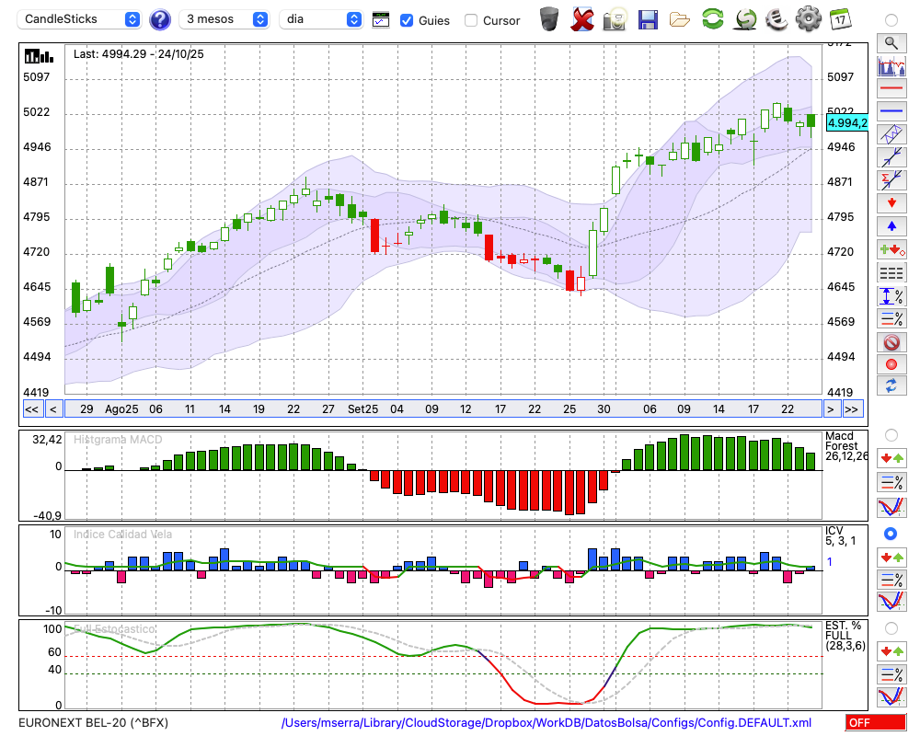
Task: Uncheck the Guies checkbox
Action: [x=407, y=20]
